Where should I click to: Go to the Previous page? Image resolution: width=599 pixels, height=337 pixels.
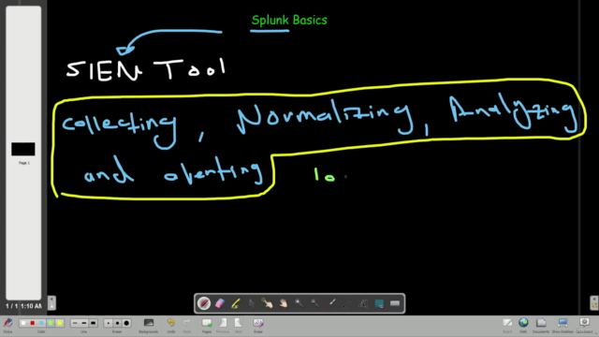click(223, 325)
